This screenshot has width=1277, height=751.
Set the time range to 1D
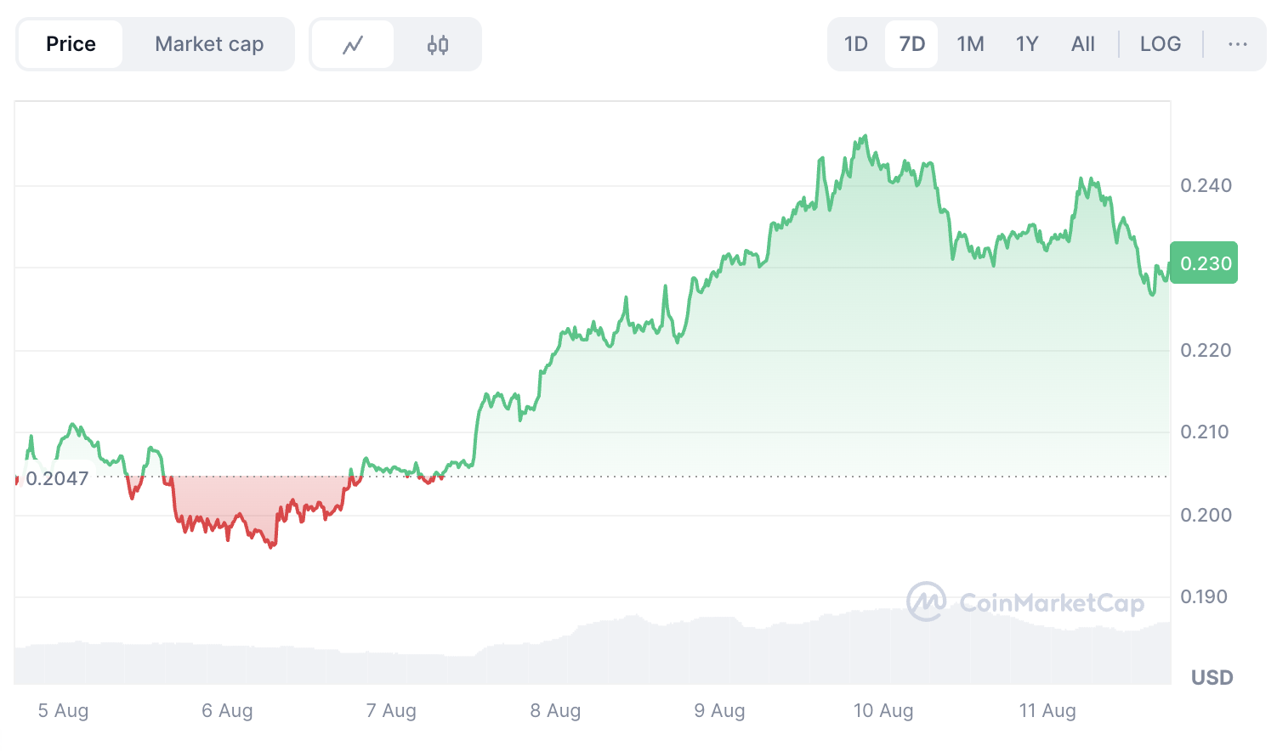(856, 44)
